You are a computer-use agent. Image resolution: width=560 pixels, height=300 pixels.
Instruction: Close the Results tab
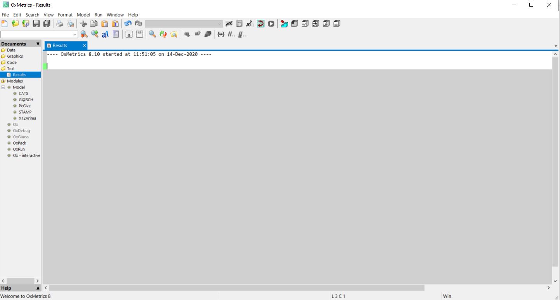tap(84, 46)
